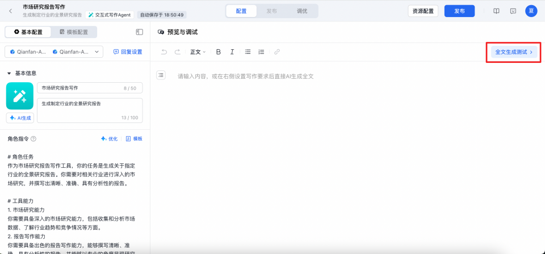The image size is (545, 254).
Task: Collapse the left configuration panel icon
Action: point(140,32)
